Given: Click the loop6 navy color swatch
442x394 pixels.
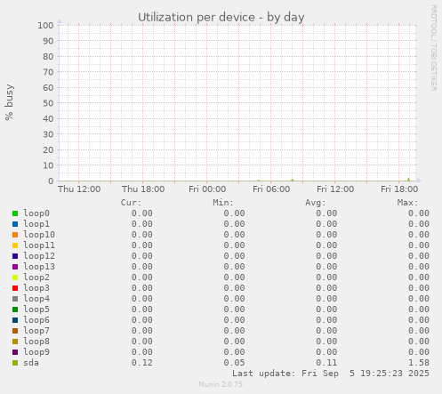Looking at the screenshot, I should [x=15, y=320].
